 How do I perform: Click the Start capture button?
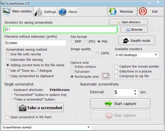[120, 103]
